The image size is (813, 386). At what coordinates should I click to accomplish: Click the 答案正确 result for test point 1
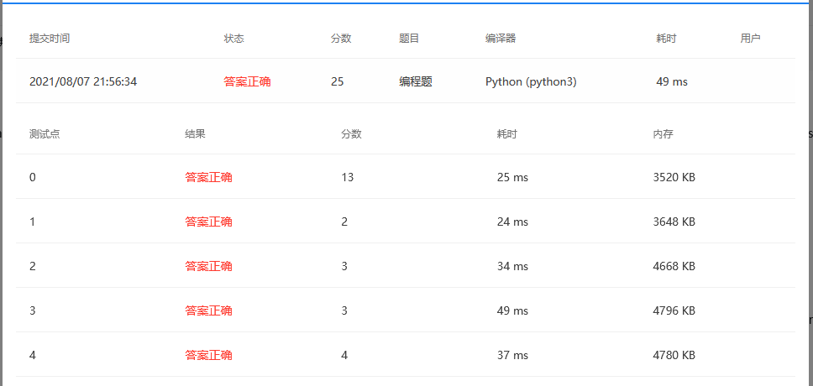(208, 222)
